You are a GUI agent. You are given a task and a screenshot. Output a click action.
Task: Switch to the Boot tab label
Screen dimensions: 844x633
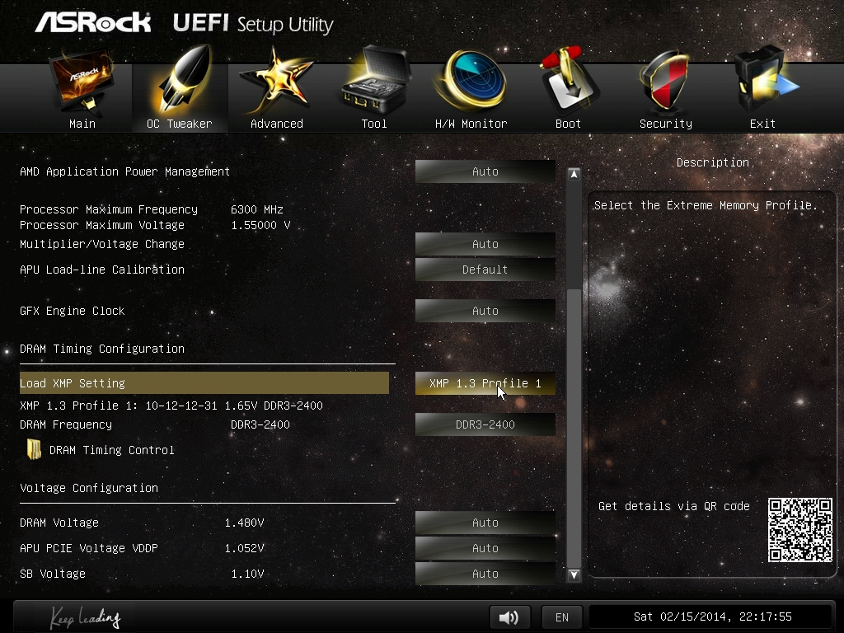[568, 124]
